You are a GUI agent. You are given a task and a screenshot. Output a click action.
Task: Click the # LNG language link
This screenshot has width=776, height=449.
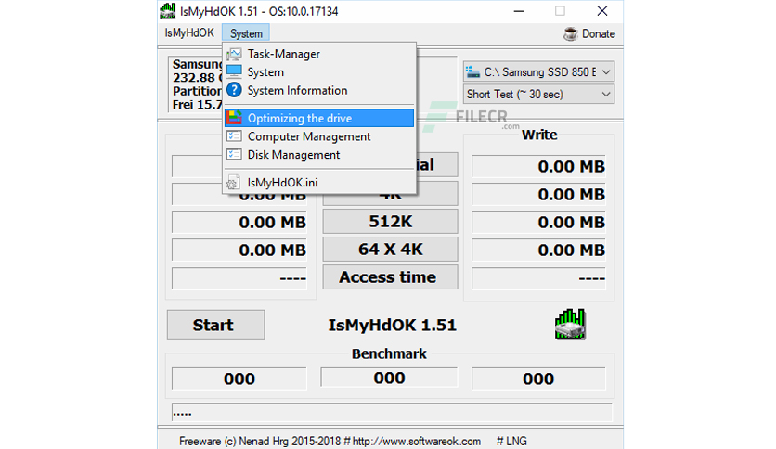click(x=511, y=441)
